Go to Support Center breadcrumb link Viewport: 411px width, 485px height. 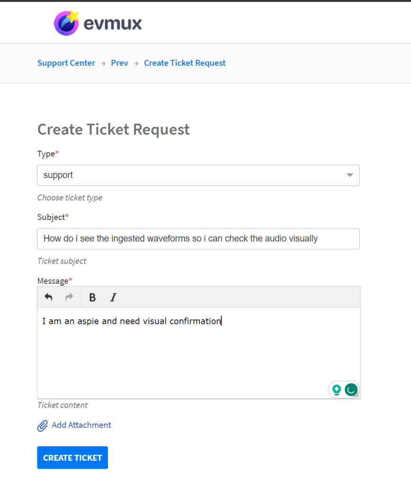pyautogui.click(x=66, y=63)
